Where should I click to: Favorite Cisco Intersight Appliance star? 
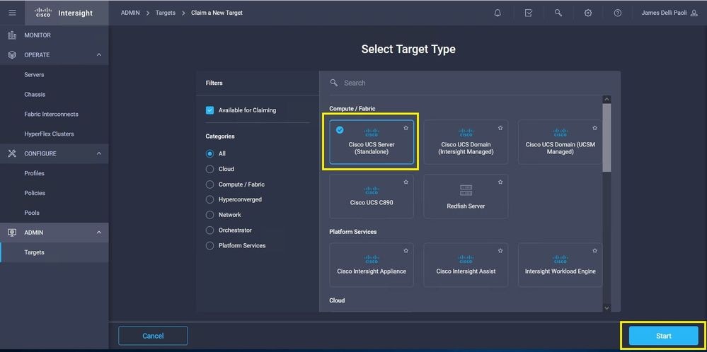click(x=406, y=250)
